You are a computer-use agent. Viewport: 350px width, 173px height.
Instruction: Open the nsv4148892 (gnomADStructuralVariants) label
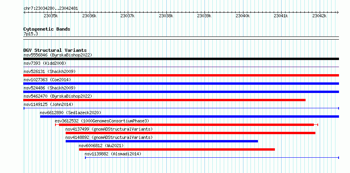point(109,137)
